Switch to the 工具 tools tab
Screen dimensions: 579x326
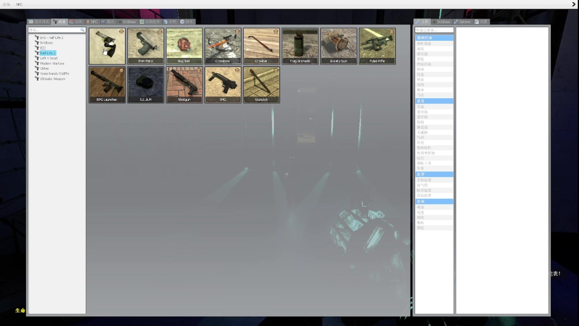coord(422,22)
